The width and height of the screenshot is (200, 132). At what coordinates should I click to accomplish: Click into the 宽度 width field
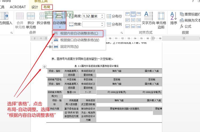point(91,24)
